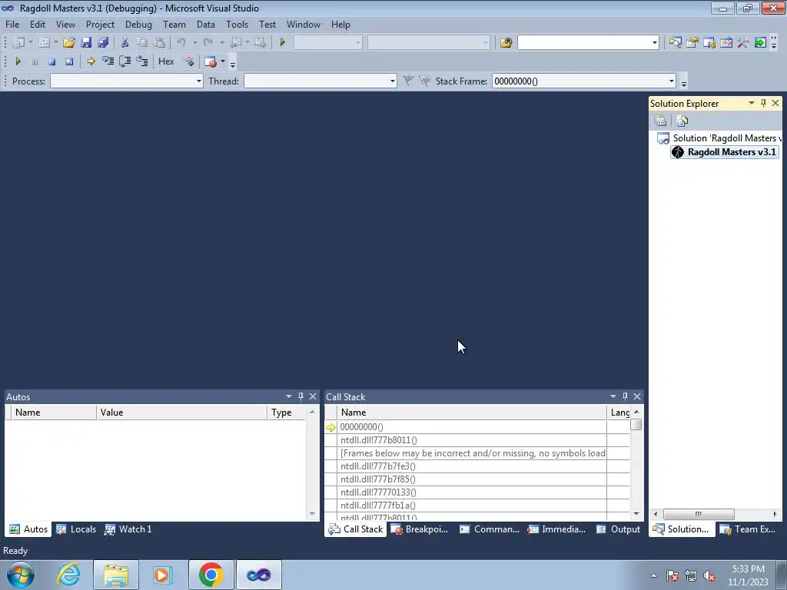
Task: Open Internet Explorer from the taskbar
Action: [x=68, y=575]
